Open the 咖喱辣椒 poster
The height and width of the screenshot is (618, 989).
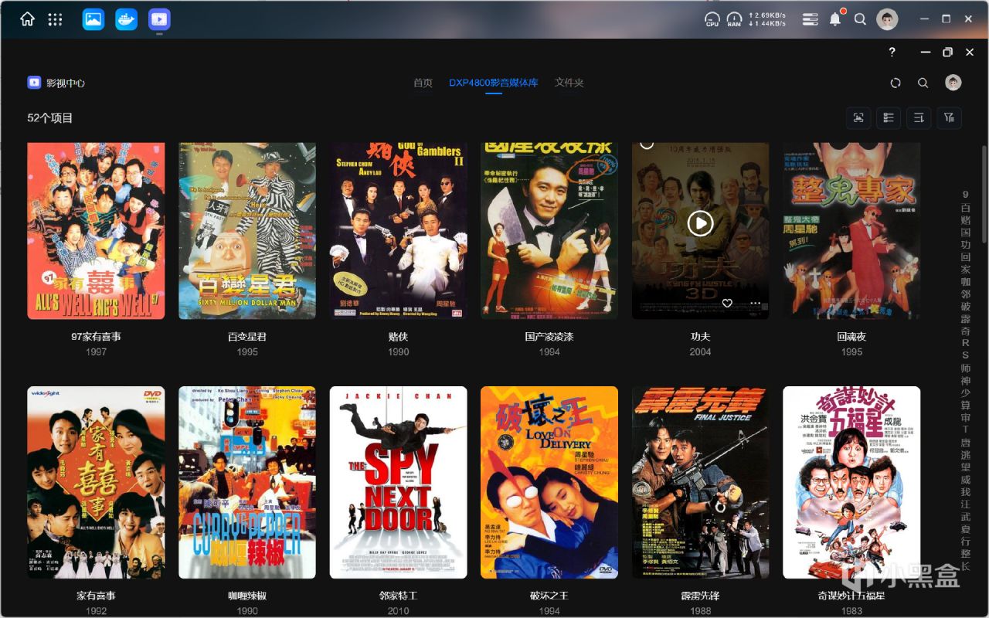click(x=247, y=482)
